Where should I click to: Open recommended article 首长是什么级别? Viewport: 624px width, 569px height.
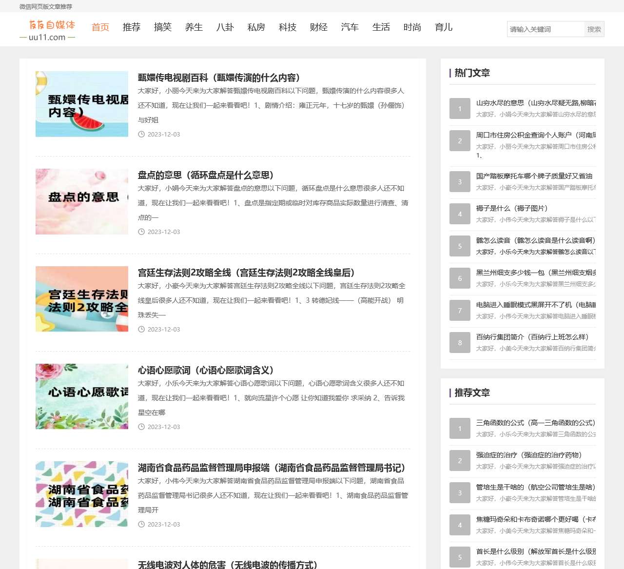point(536,551)
